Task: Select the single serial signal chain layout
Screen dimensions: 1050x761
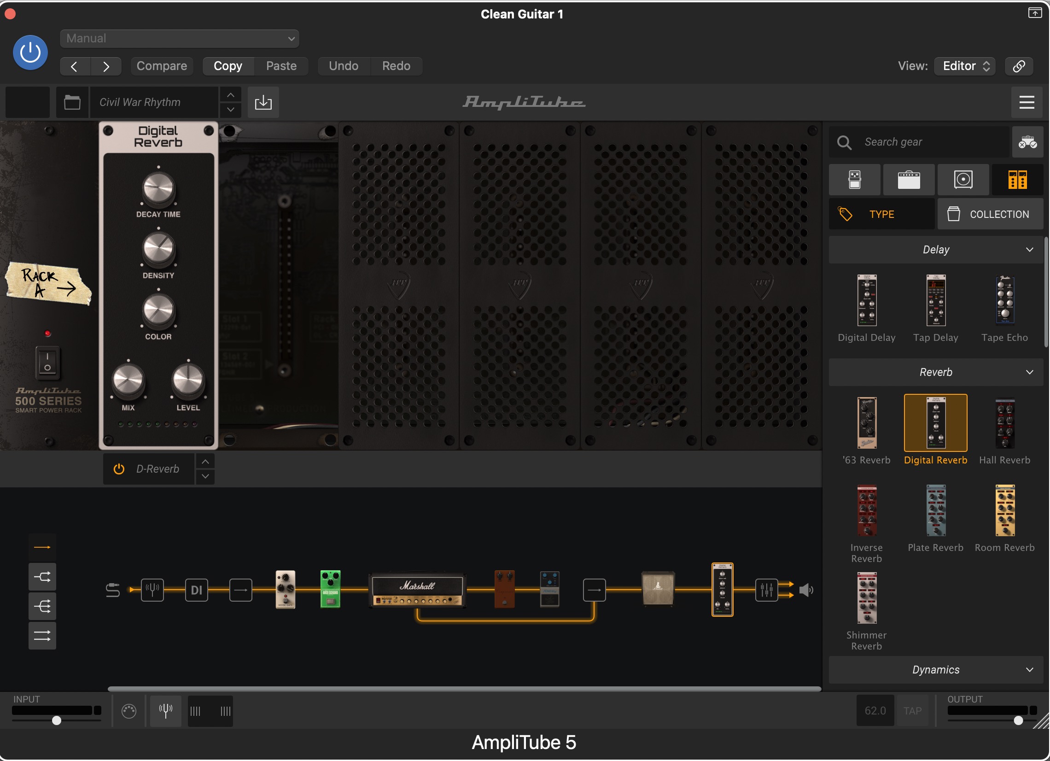Action: [x=42, y=547]
